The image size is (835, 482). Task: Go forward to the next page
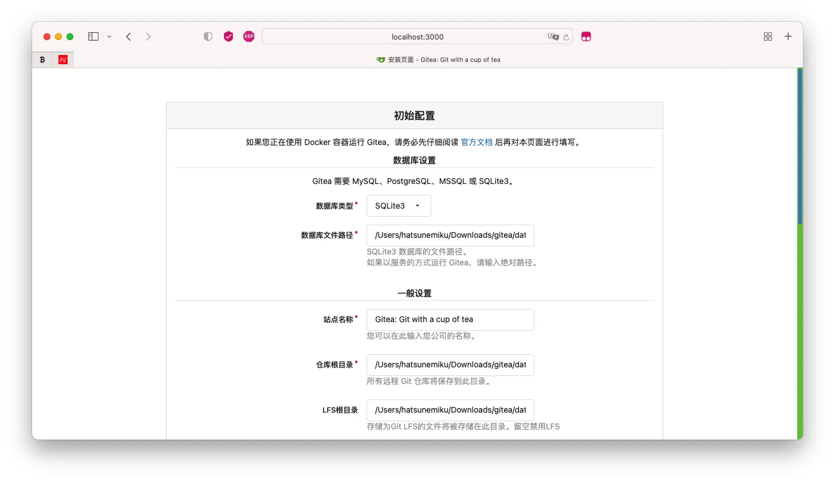(148, 37)
